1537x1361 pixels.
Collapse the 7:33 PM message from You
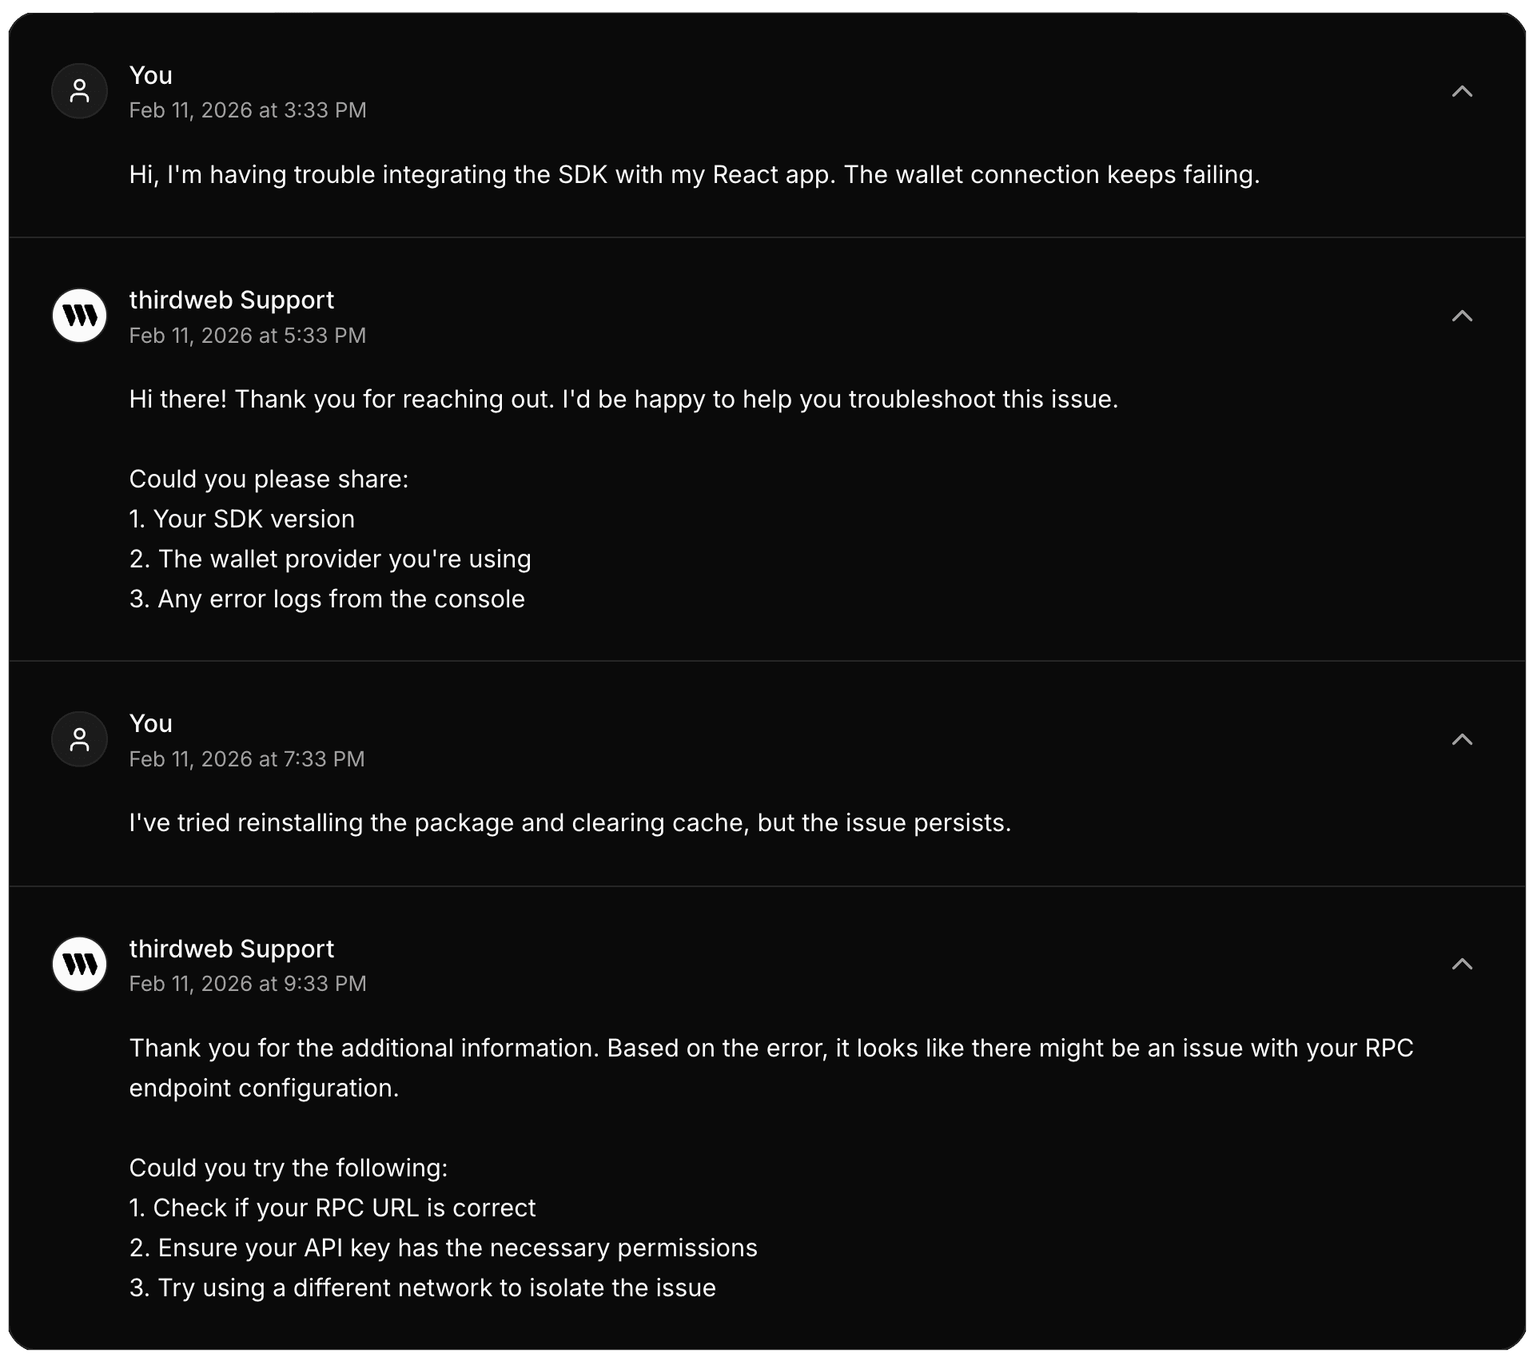click(x=1461, y=739)
